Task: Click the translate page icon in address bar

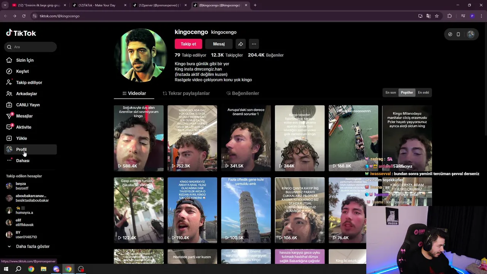Action: pos(428,16)
